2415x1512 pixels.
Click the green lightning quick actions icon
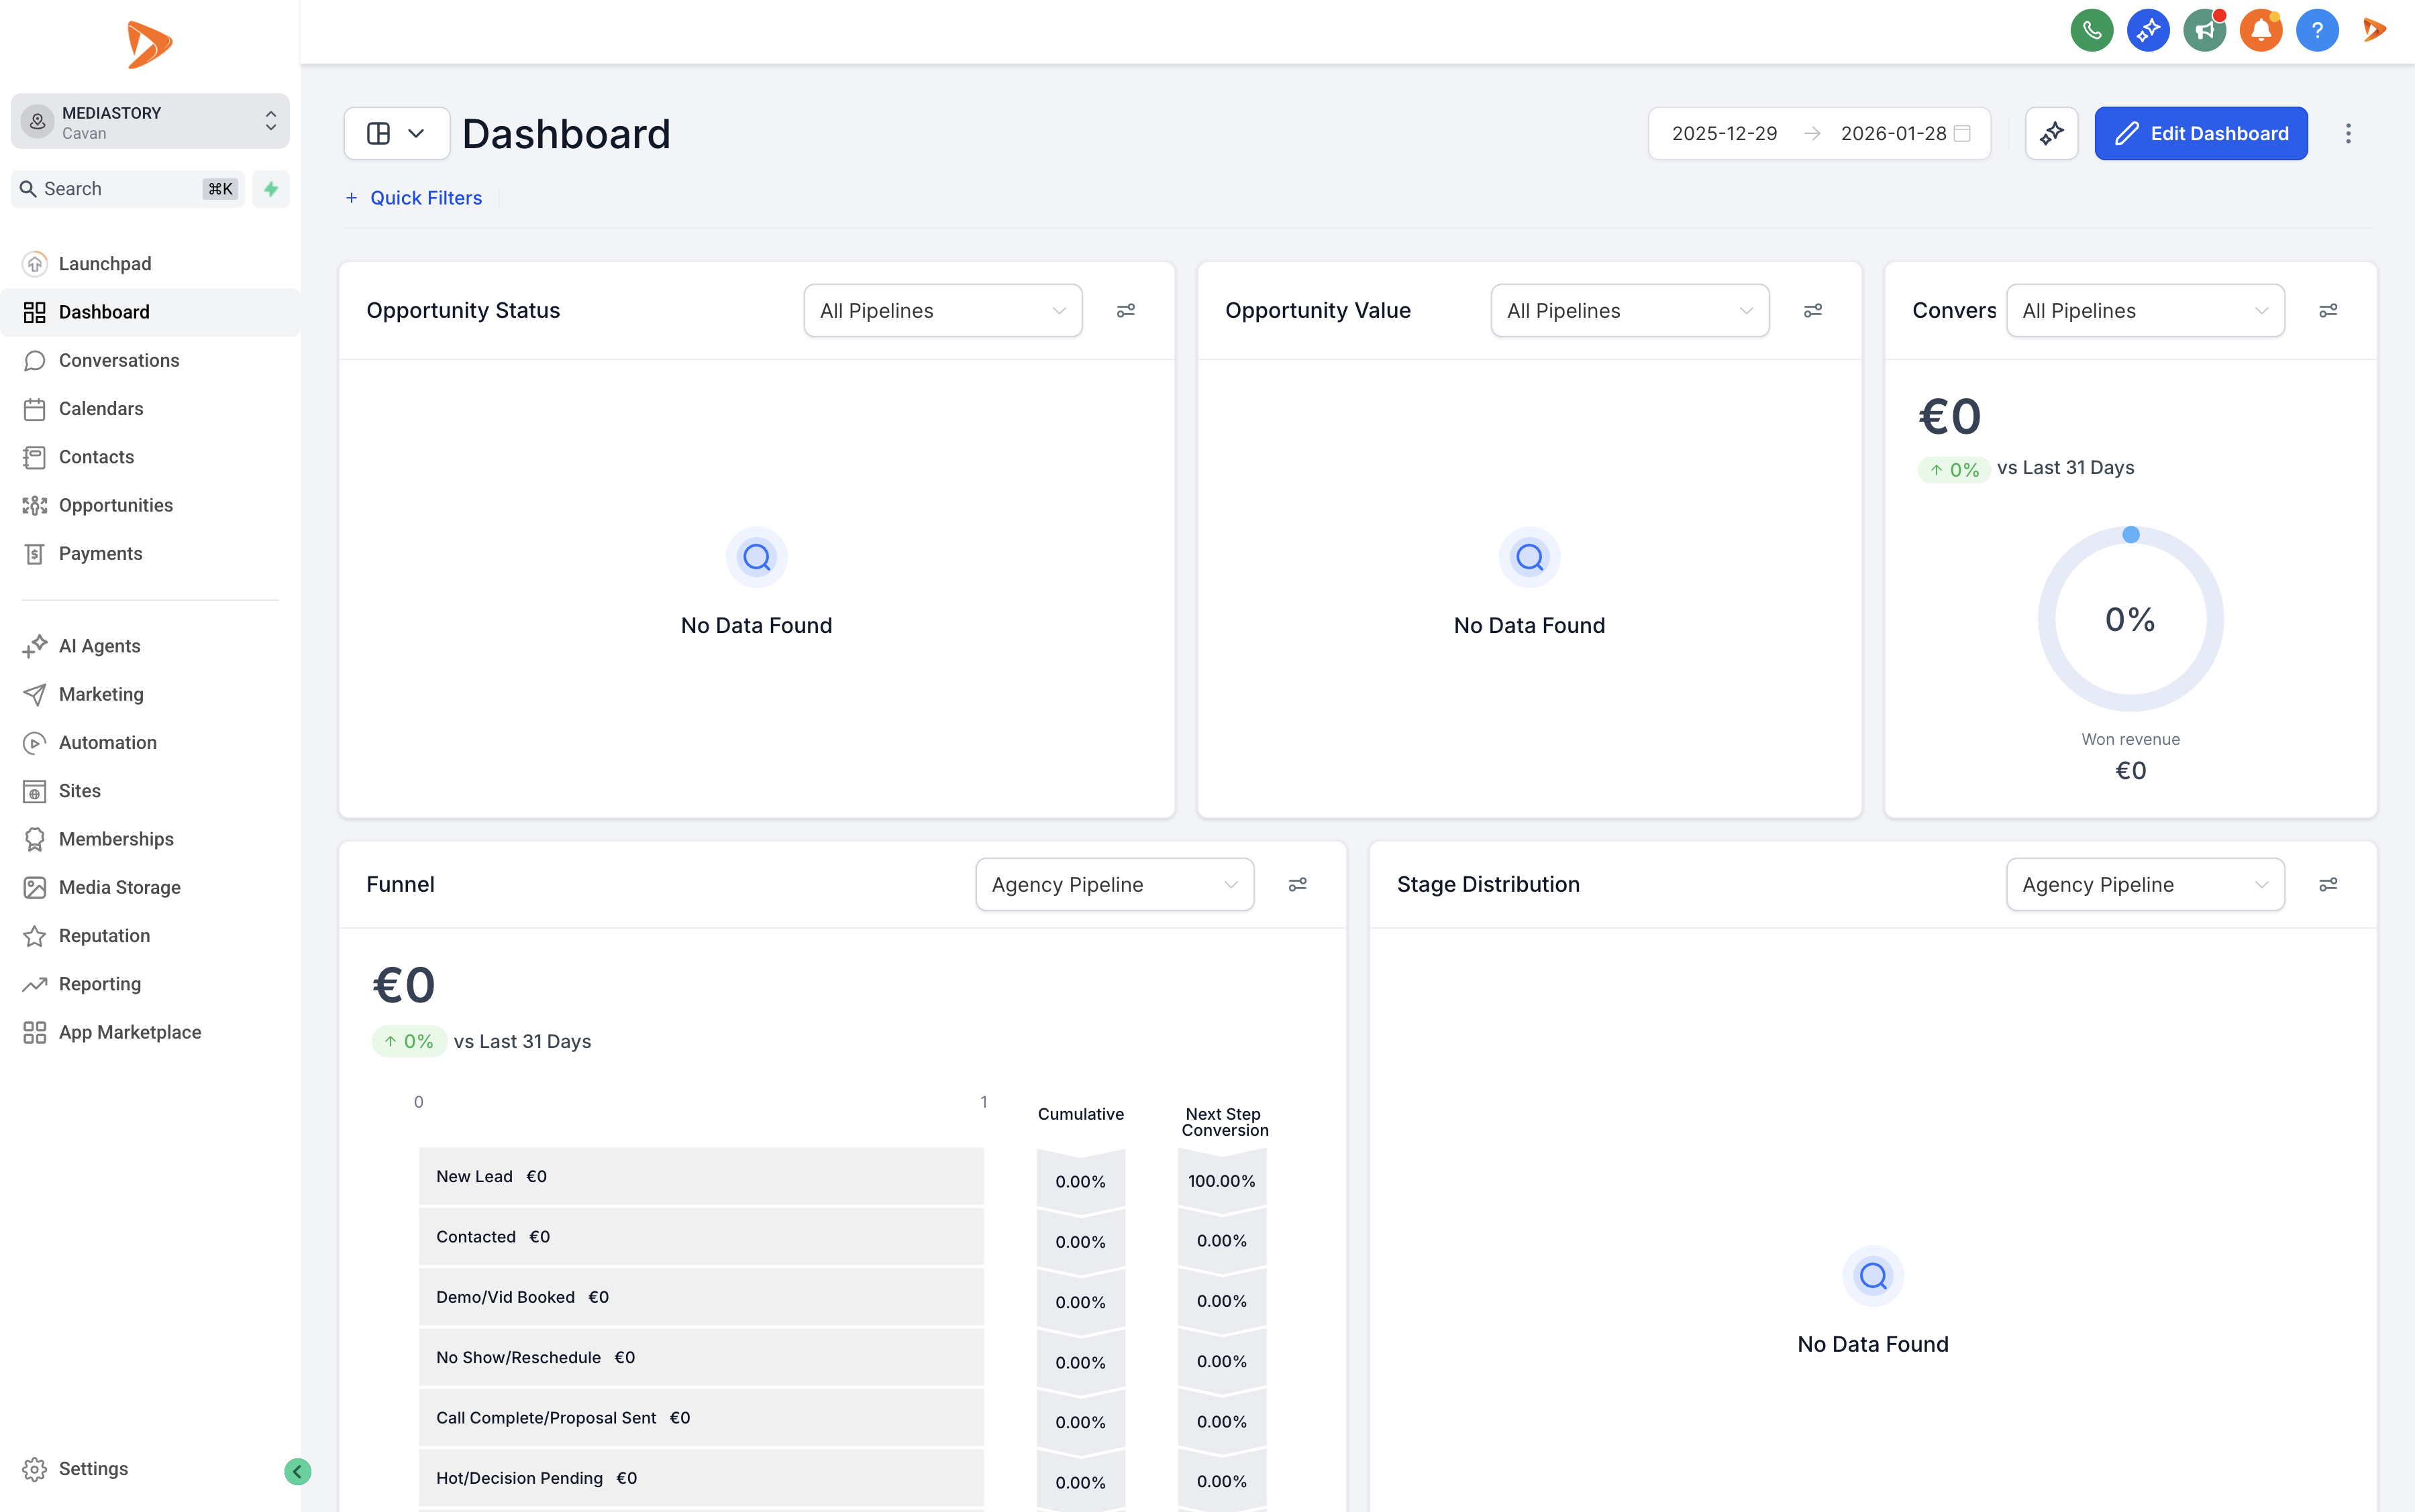pos(270,189)
